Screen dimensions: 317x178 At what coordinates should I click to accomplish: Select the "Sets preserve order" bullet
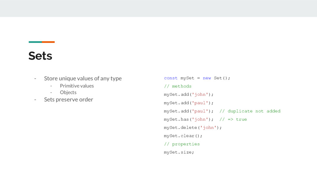pos(68,100)
